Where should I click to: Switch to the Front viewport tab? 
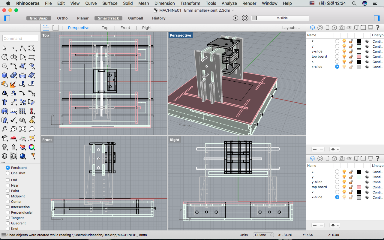pos(125,28)
